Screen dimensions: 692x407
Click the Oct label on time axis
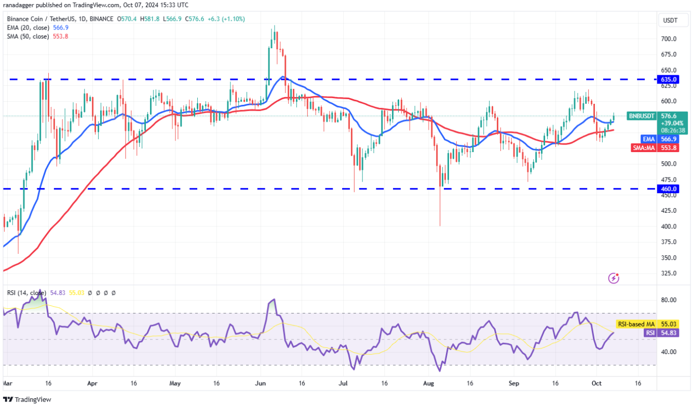596,385
